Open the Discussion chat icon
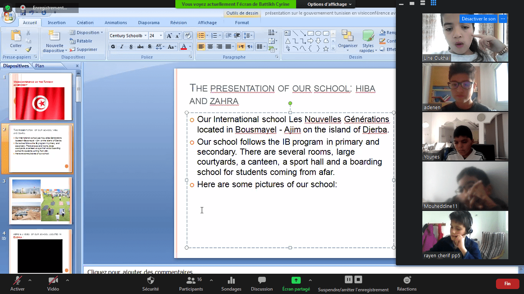This screenshot has width=524, height=294. point(262,281)
